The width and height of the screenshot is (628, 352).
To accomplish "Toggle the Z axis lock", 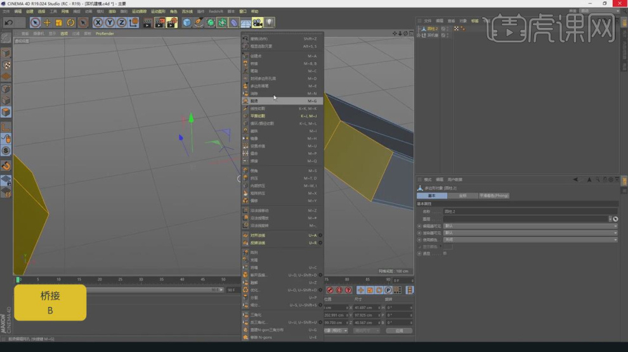I will 121,23.
